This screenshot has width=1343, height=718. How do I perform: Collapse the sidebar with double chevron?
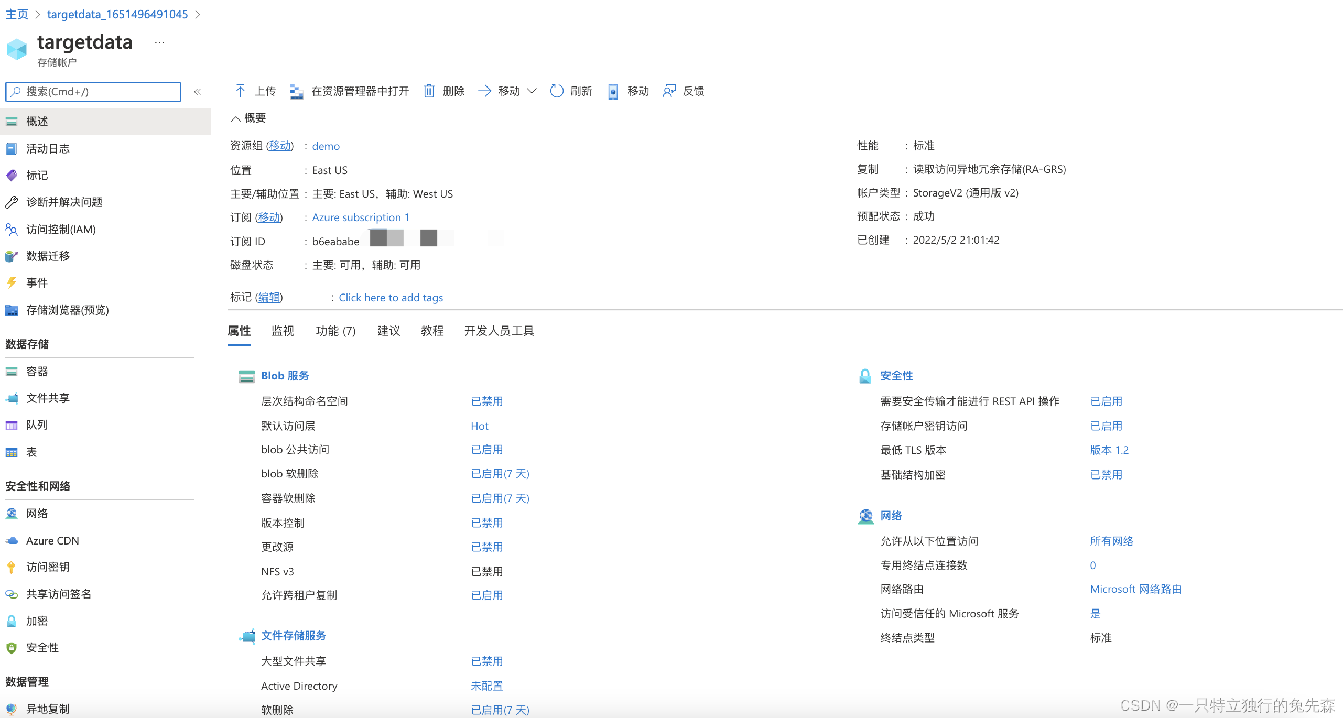pyautogui.click(x=197, y=92)
